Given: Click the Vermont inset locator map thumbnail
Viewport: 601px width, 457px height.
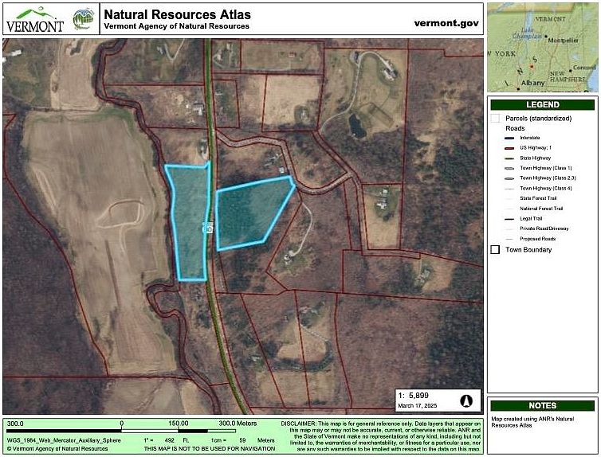Looking at the screenshot, I should coord(542,47).
